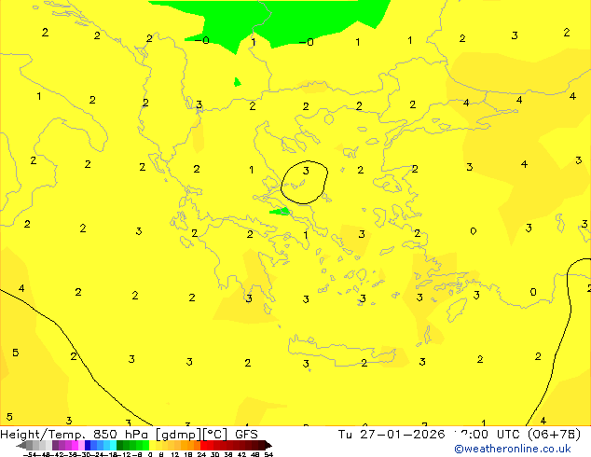The height and width of the screenshot is (457, 591).
Task: Click the dark green swatch at -12 in legend
Action: (x=119, y=445)
